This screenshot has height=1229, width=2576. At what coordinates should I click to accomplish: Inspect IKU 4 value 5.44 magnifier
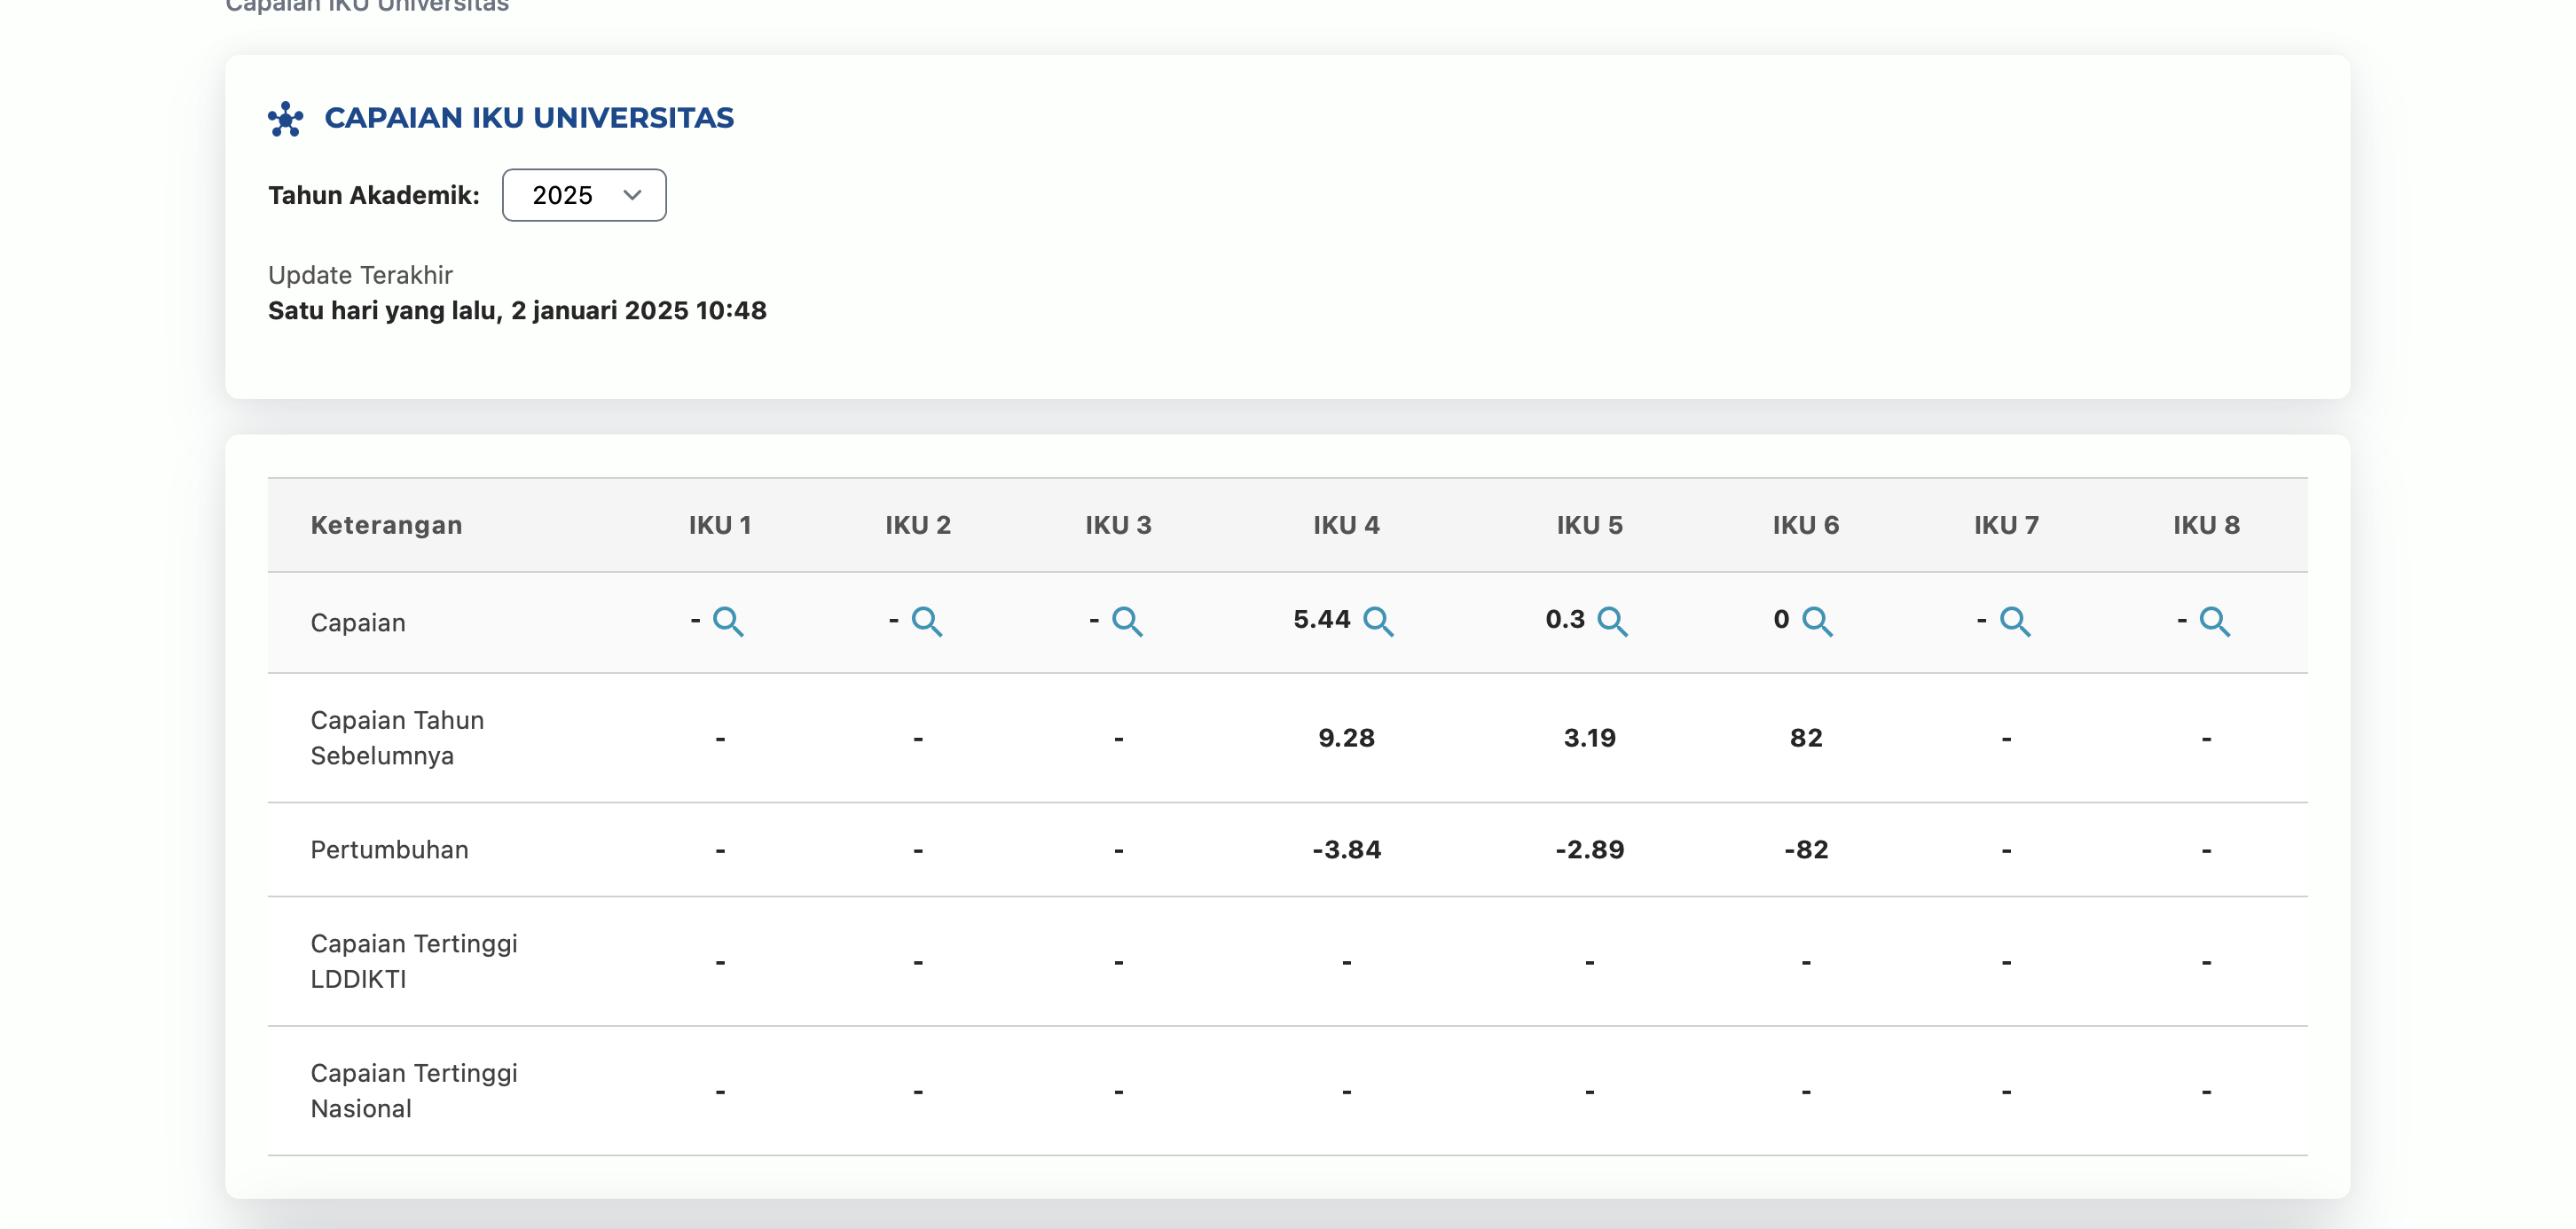pyautogui.click(x=1378, y=621)
